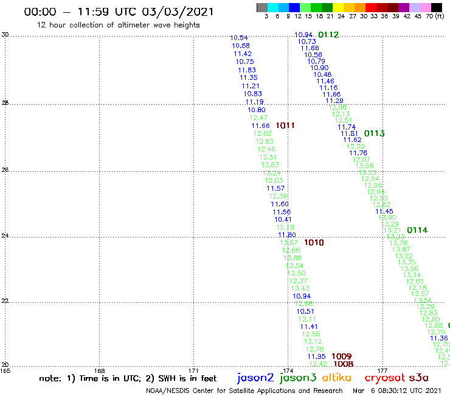Click the 12.54 wave height value
The width and height of the screenshot is (450, 396).
click(x=294, y=266)
